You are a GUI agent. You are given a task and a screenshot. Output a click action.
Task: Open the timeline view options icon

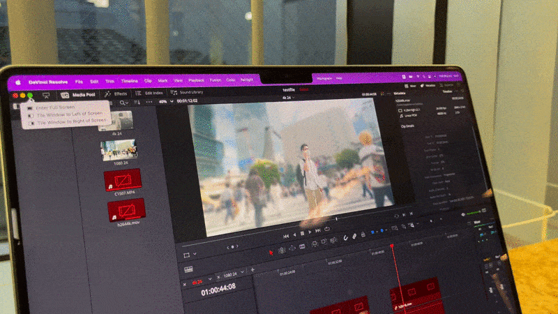(x=188, y=269)
